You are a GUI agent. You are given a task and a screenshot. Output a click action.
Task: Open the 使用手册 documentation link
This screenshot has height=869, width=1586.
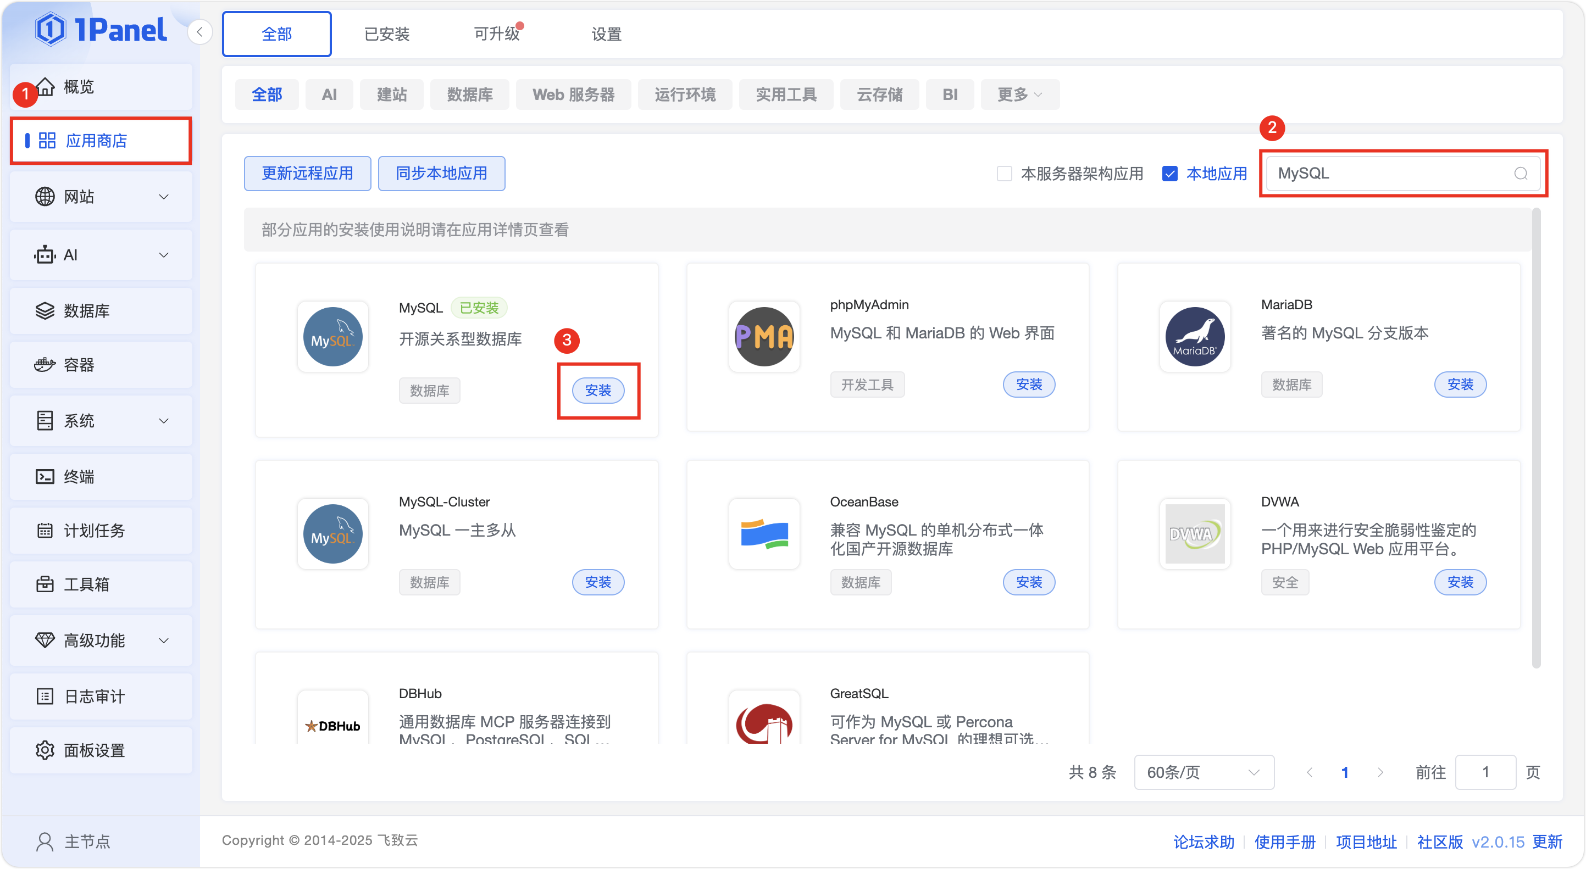click(1284, 842)
